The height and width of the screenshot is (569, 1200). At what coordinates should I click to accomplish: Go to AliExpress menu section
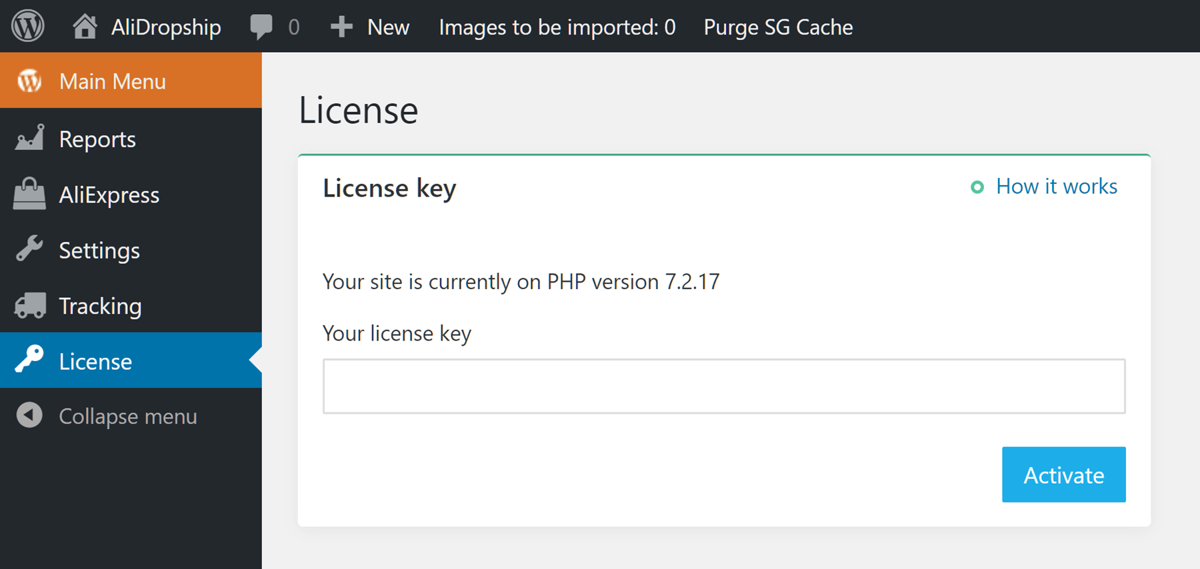(x=109, y=195)
